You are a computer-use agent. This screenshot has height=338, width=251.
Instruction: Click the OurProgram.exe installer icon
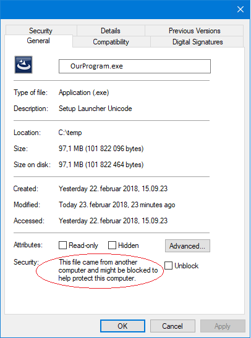23,65
